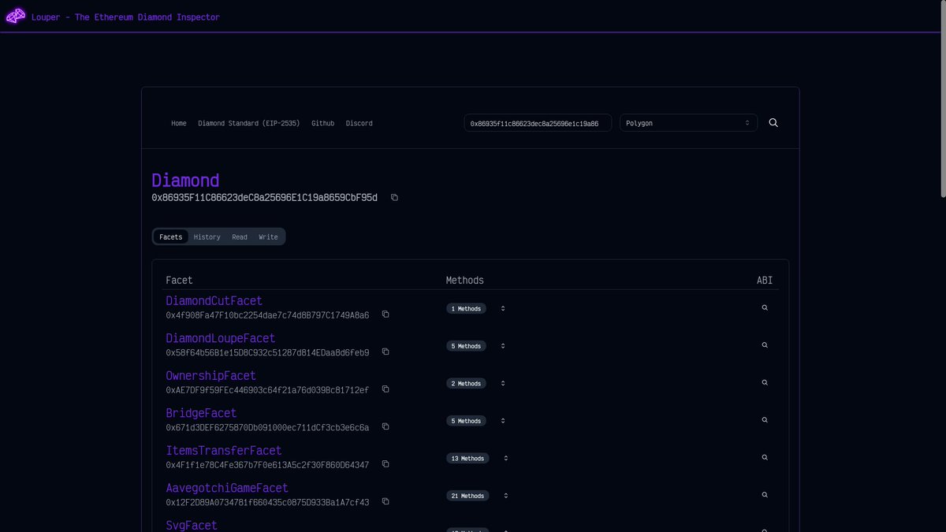Click the address 0x12F2D89A0734781f660435c0875D933Ba1A7cf43
The image size is (946, 532).
(267, 502)
